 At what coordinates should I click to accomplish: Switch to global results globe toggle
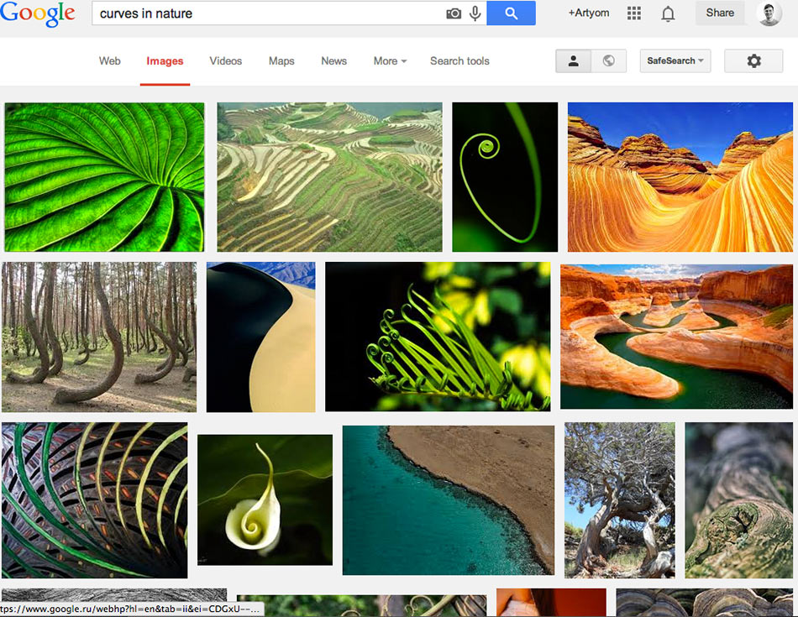point(609,61)
